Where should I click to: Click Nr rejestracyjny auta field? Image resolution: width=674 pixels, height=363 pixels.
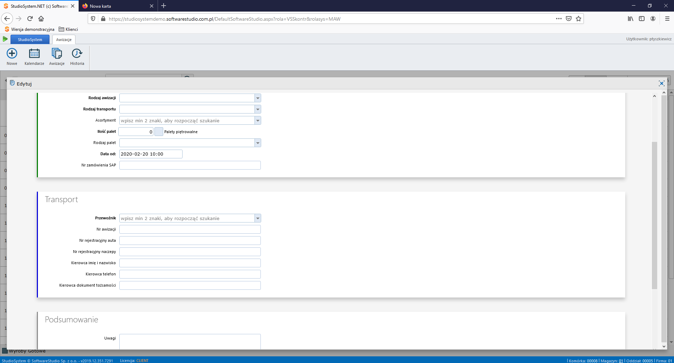pyautogui.click(x=190, y=240)
